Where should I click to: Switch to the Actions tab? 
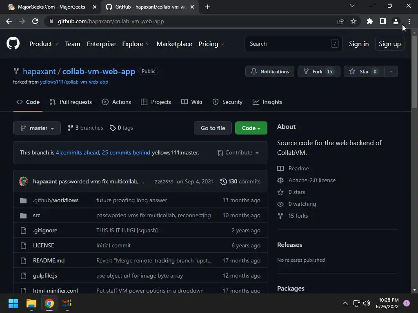pos(116,102)
